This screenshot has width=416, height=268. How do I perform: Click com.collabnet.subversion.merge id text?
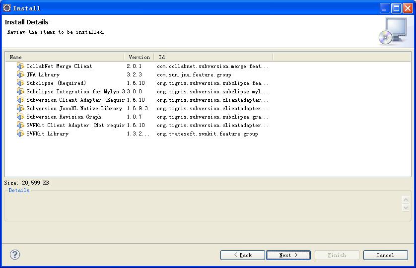213,66
